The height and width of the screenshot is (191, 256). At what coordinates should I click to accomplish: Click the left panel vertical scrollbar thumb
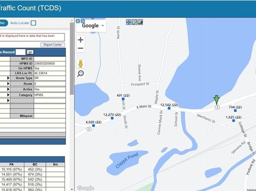[72, 58]
